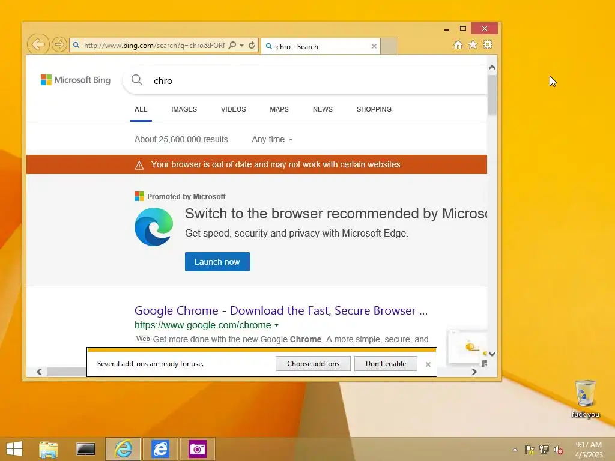Screen dimensions: 615x461
Task: Click the URL address field
Action: click(154, 46)
